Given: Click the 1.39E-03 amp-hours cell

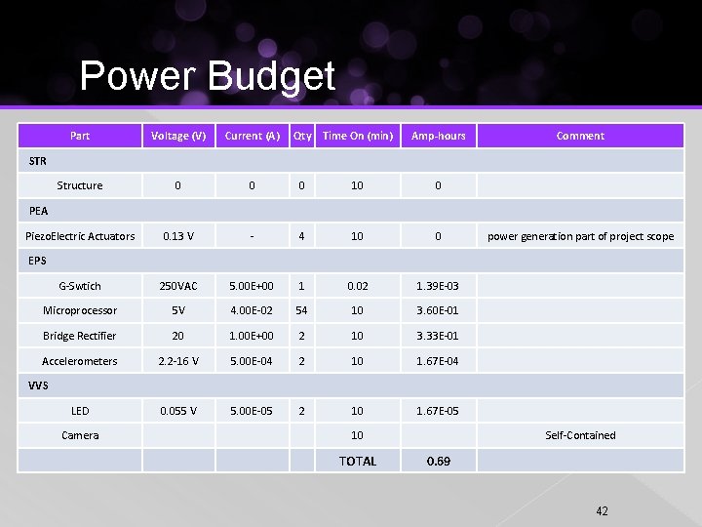Looking at the screenshot, I should pos(439,286).
